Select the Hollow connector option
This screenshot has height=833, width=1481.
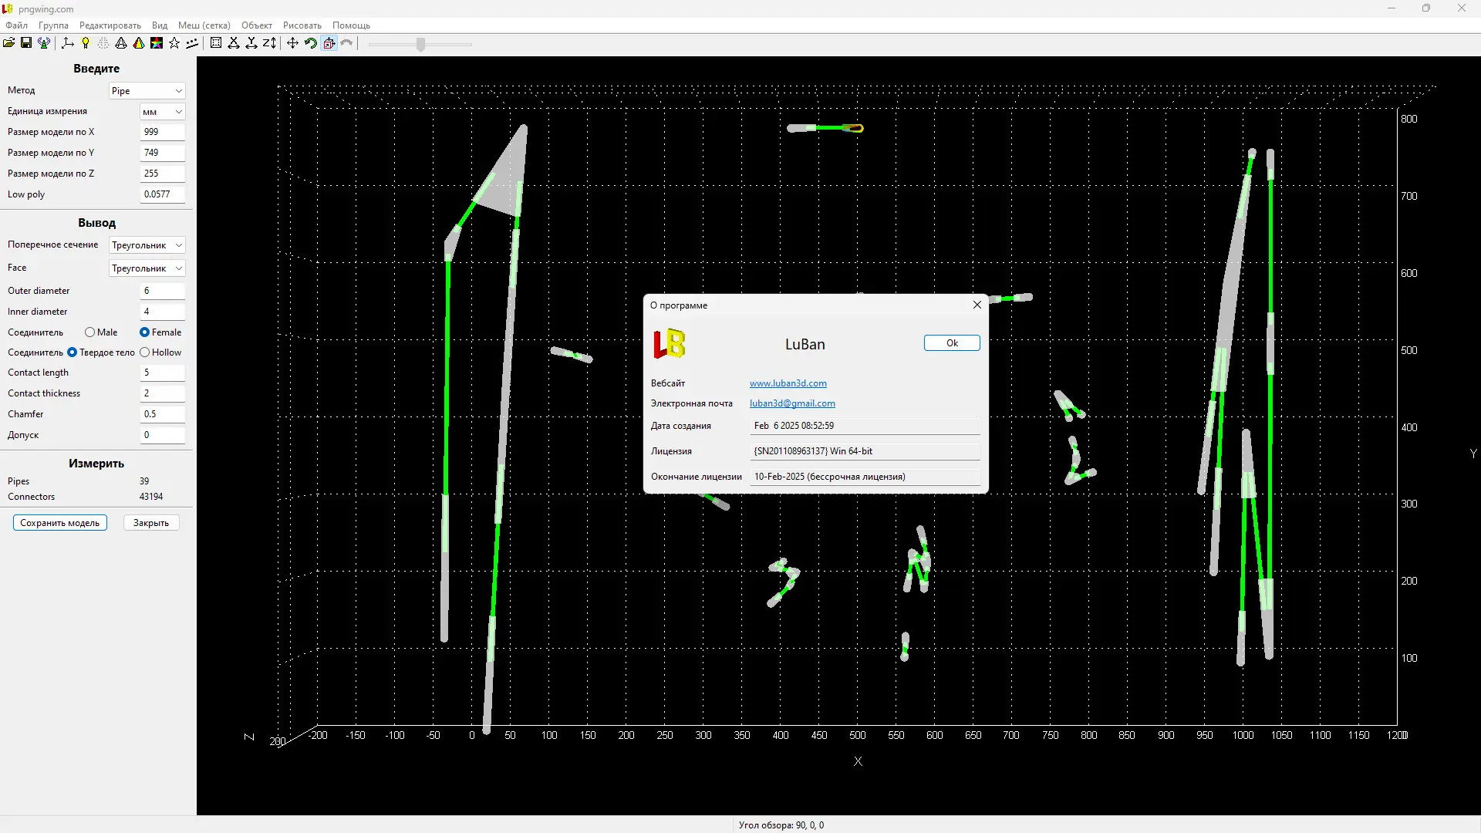145,352
